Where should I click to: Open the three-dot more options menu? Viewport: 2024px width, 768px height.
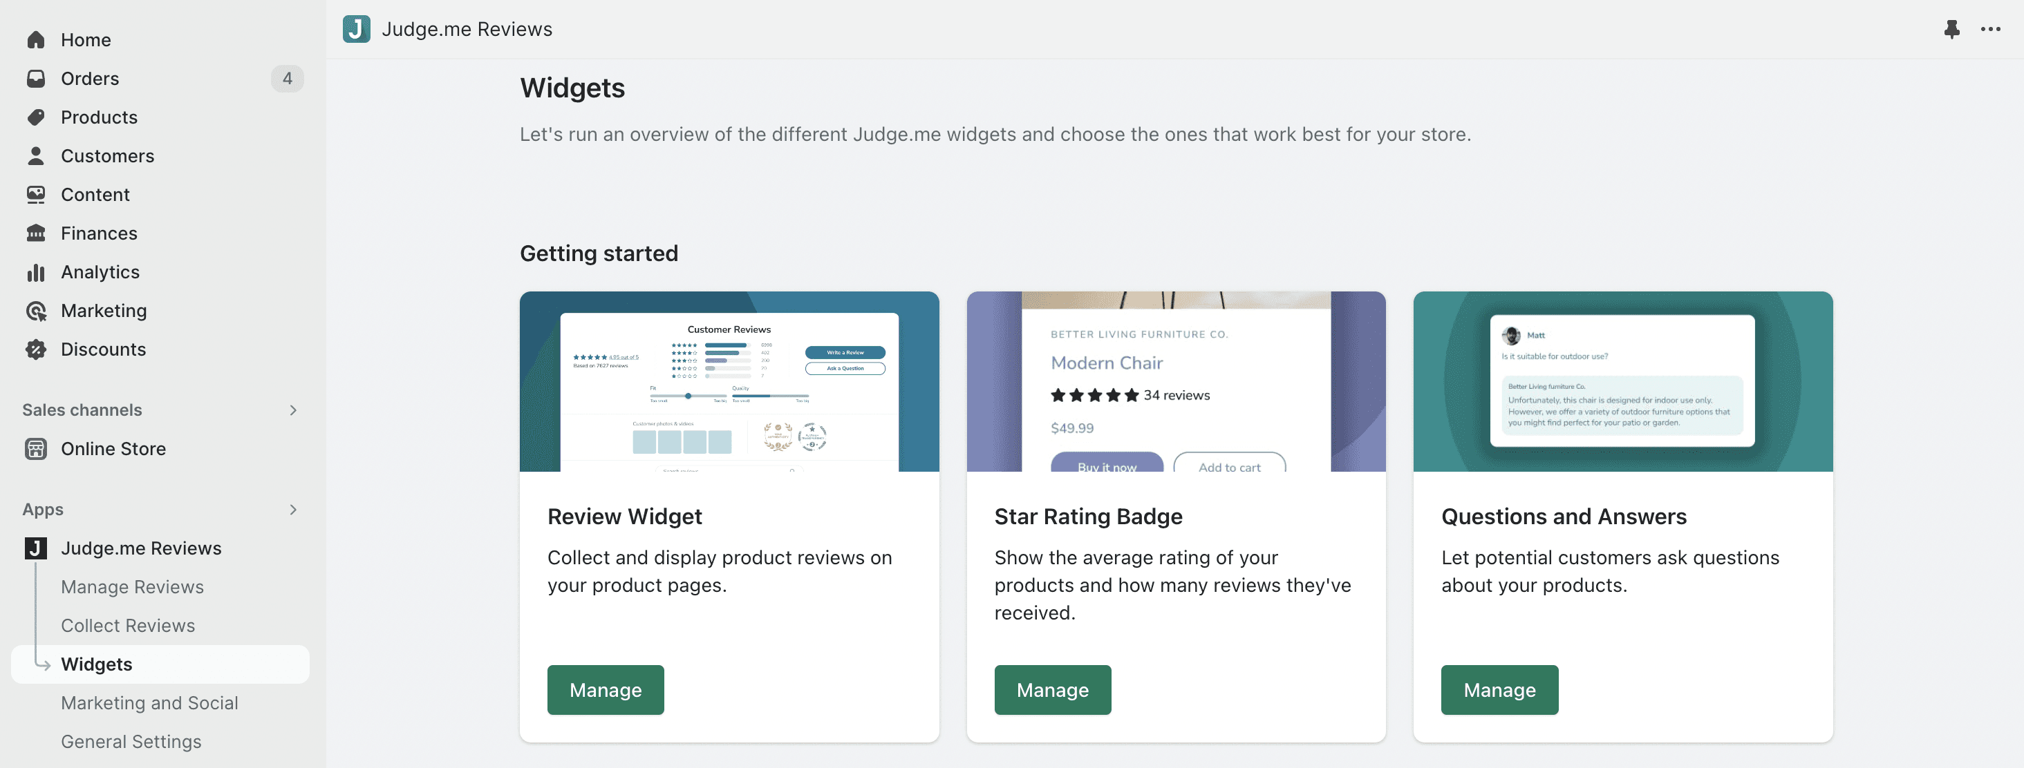pyautogui.click(x=1990, y=29)
